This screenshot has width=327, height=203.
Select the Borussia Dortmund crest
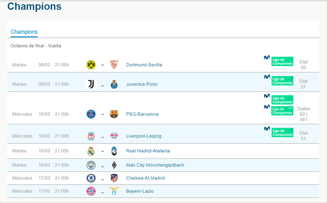pos(91,65)
